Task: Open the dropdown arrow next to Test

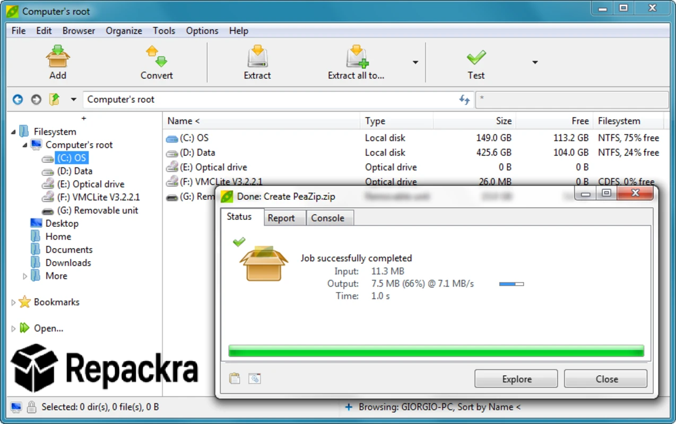Action: pyautogui.click(x=535, y=63)
